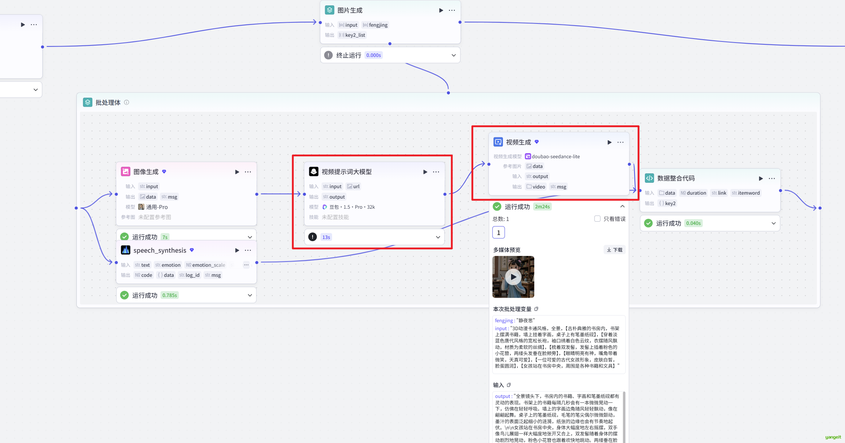
Task: Click the 数据整合代码 code node icon
Action: click(x=649, y=178)
